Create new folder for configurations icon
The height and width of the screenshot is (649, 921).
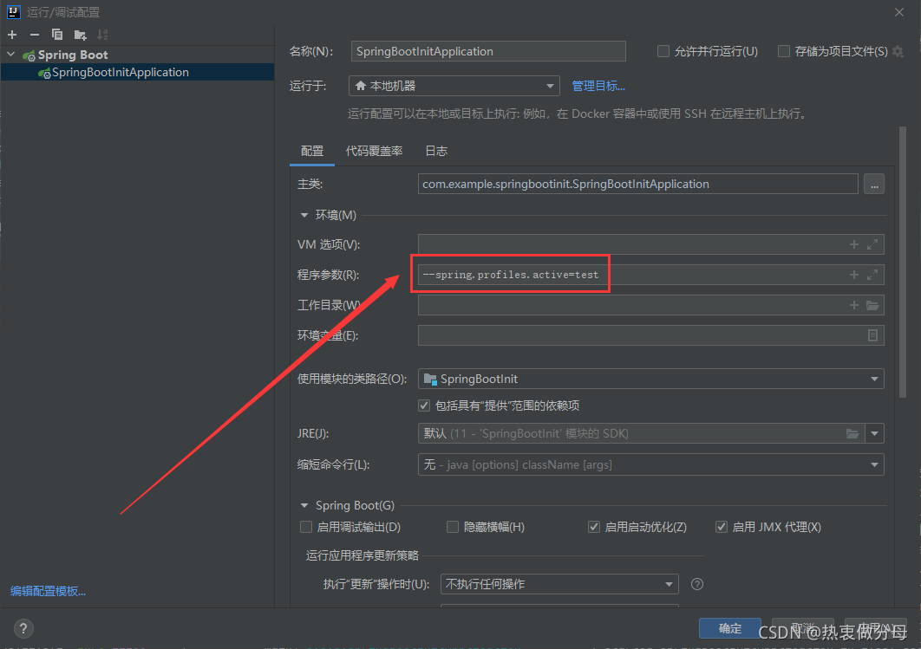coord(81,35)
